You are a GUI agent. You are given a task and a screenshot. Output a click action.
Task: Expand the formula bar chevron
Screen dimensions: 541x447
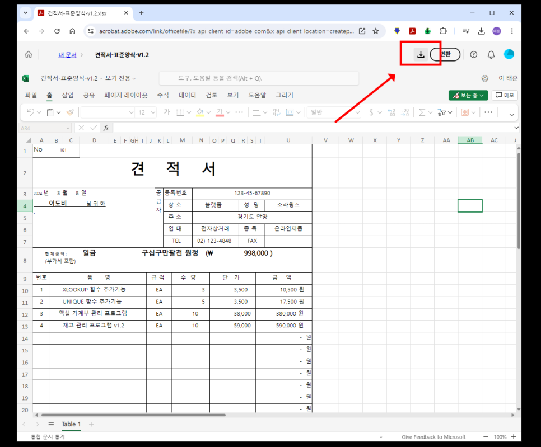pyautogui.click(x=516, y=128)
